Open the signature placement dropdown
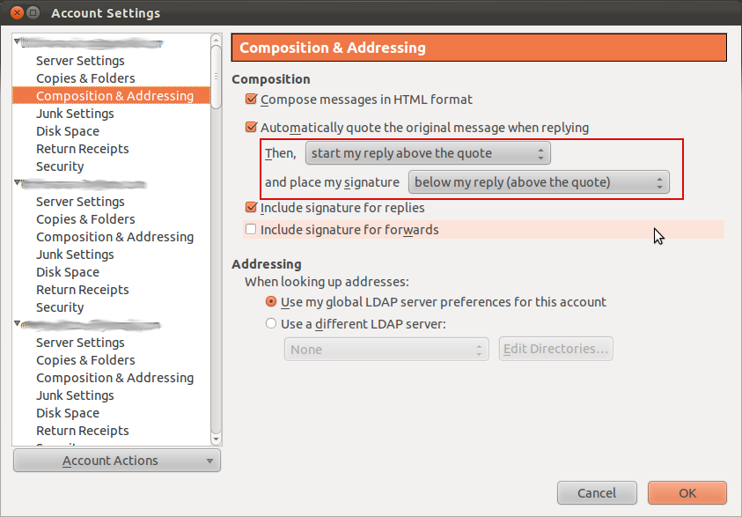742x517 pixels. 539,182
